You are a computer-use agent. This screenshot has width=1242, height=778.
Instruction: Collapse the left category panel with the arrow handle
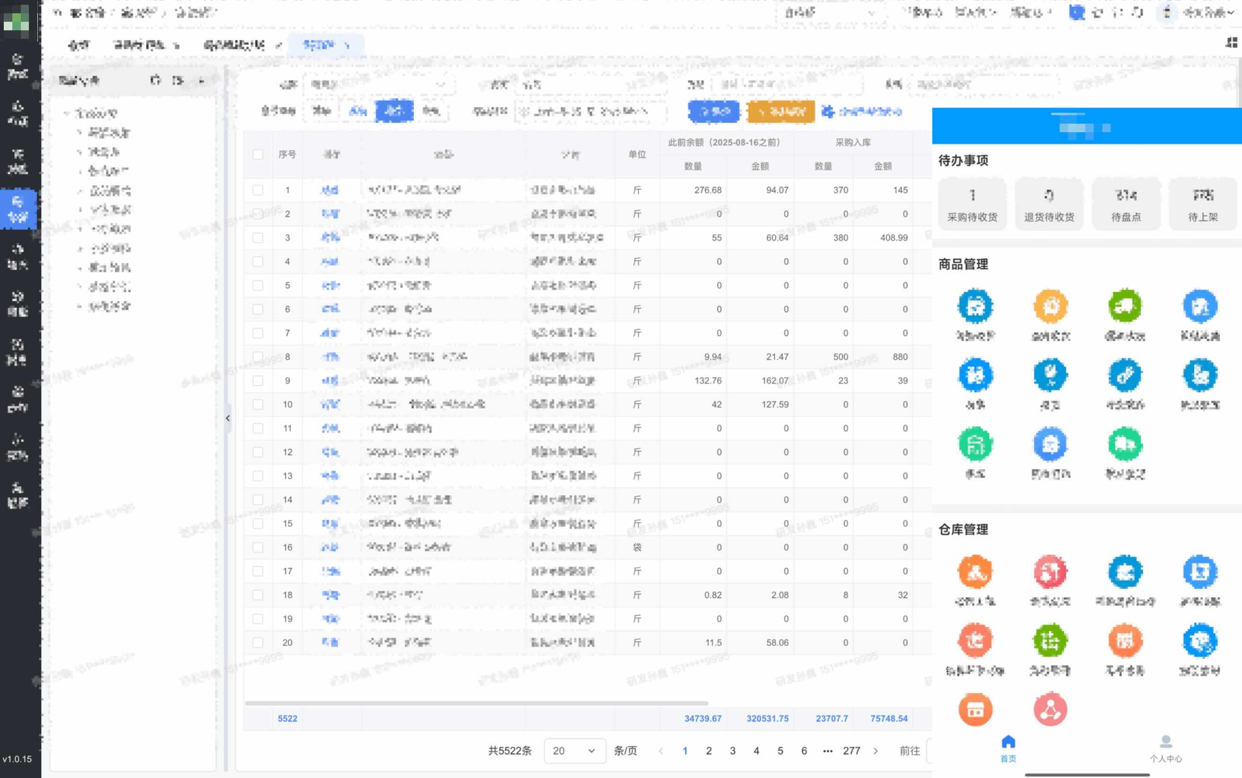pos(227,418)
